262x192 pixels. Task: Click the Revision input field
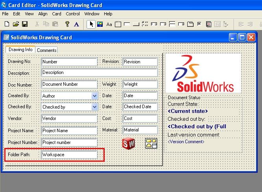tap(140, 62)
